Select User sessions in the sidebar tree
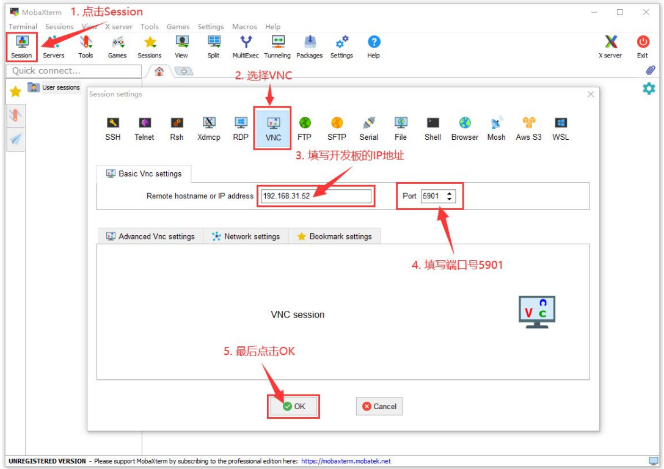The height and width of the screenshot is (469, 664). [60, 87]
